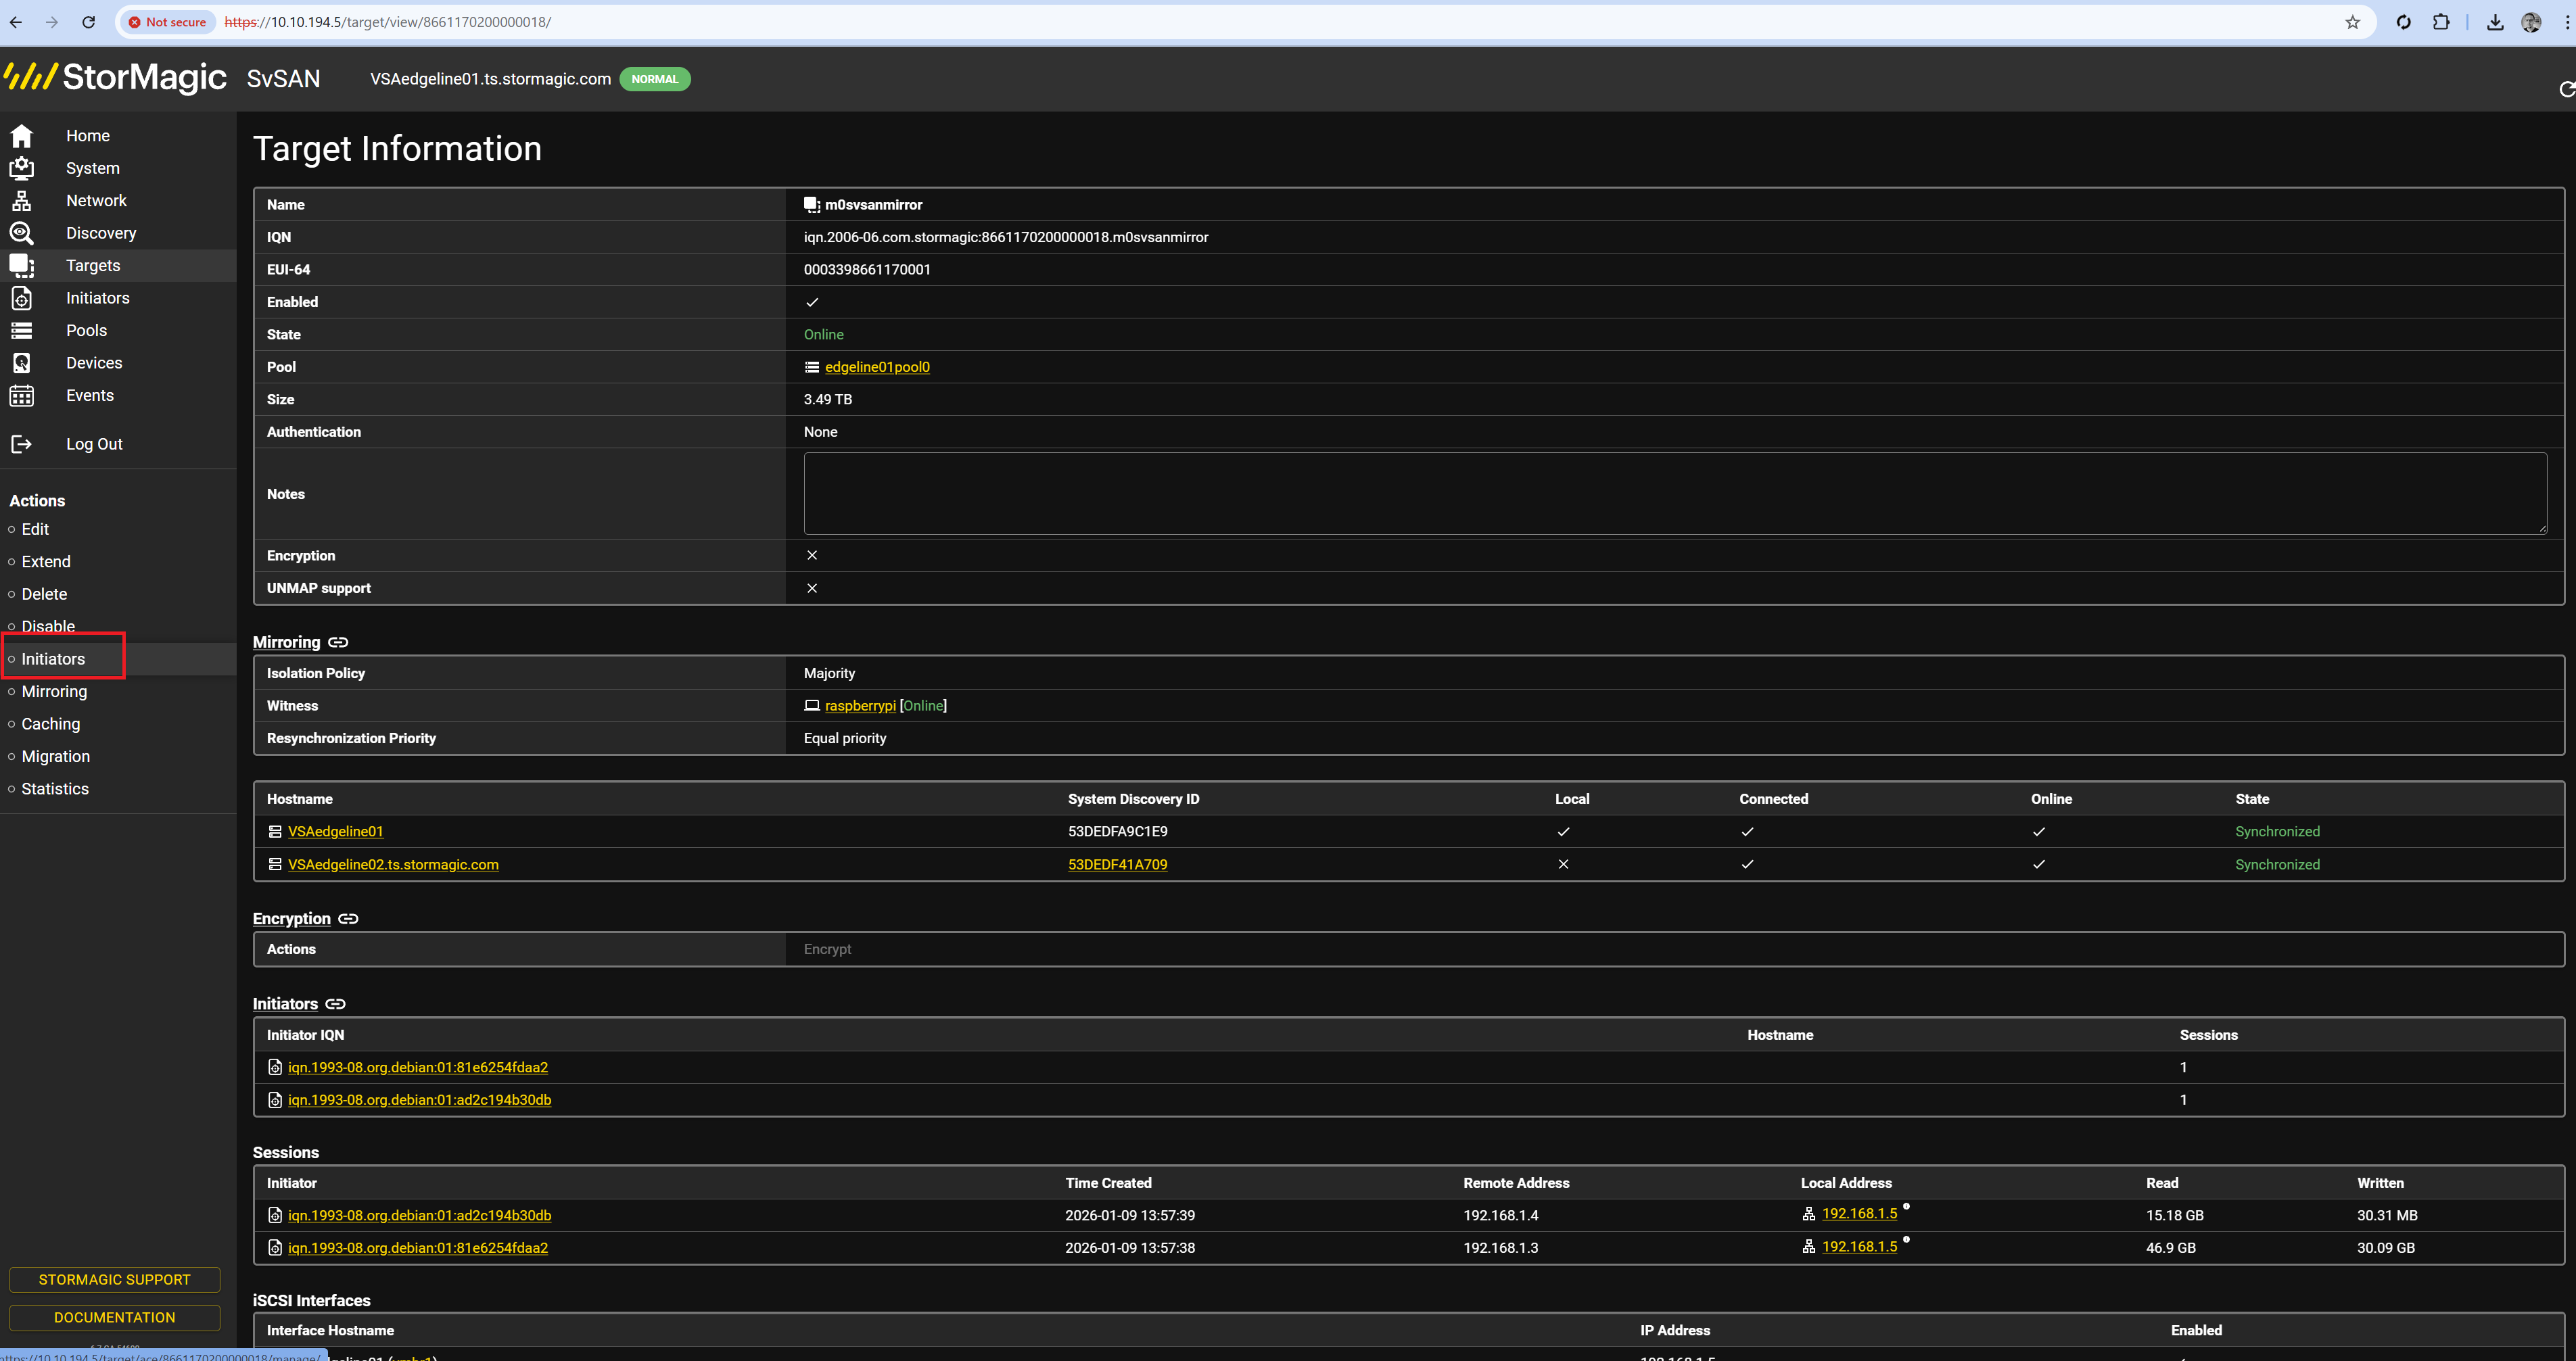
Task: Click the browser profile avatar
Action: (2531, 22)
